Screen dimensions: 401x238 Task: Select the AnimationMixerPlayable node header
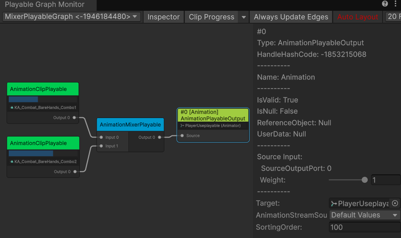click(x=130, y=125)
